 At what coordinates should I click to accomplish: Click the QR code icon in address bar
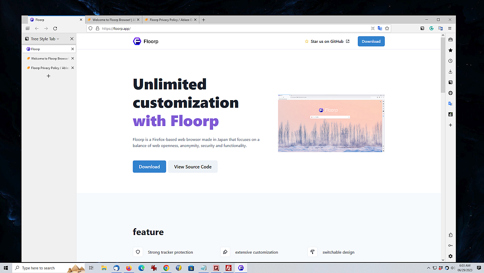click(373, 29)
